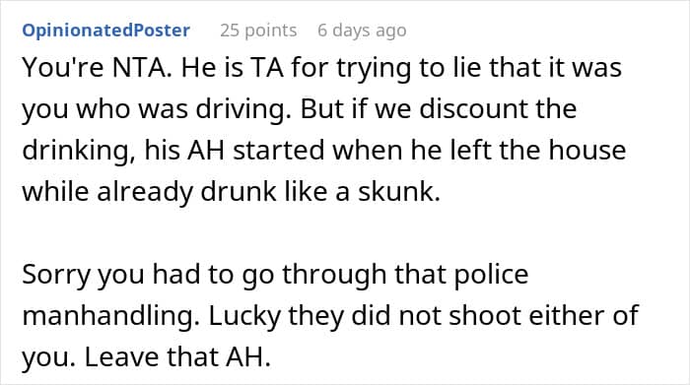Click the word started in third line

point(279,151)
